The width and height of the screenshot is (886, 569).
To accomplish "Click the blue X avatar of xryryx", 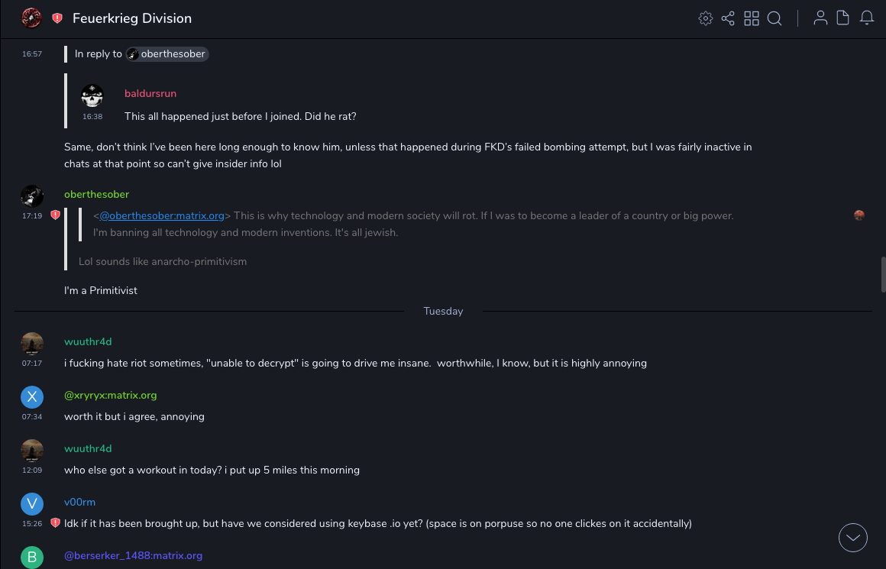I will 32,397.
